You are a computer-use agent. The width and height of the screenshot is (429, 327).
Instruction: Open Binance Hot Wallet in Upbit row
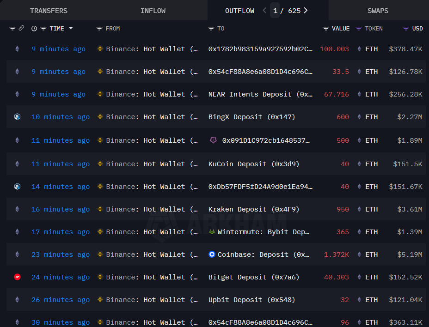click(x=152, y=300)
